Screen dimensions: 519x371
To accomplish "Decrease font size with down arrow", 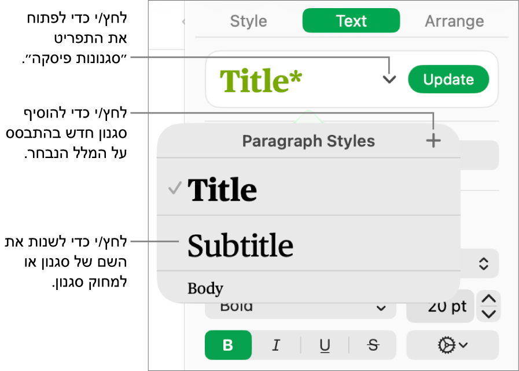I will (489, 314).
